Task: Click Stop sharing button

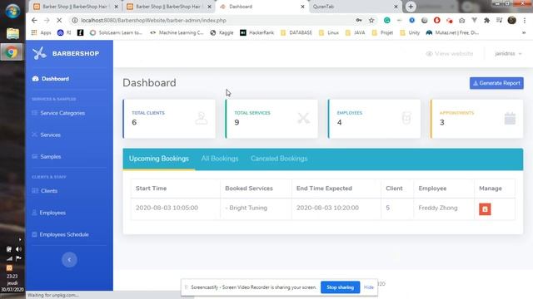Action: pos(340,287)
